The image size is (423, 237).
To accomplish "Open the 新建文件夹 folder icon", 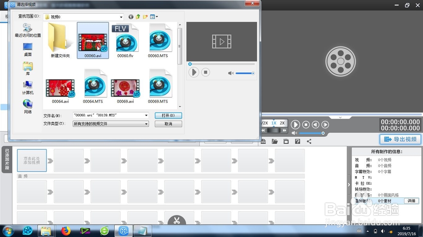I will coord(60,38).
